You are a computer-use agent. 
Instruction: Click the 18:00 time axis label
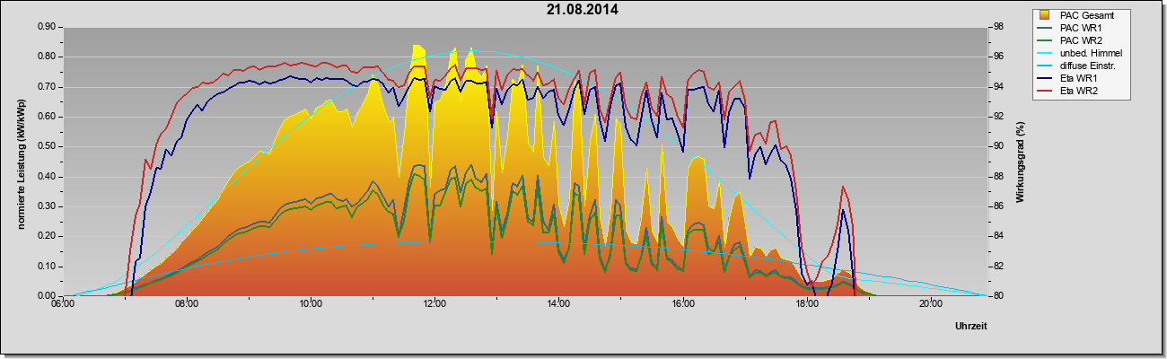[806, 303]
